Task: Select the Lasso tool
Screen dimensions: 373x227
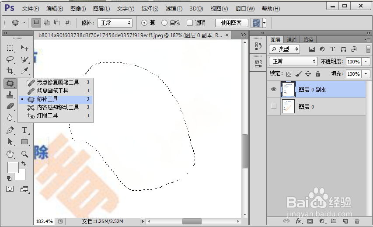Action: coord(10,59)
